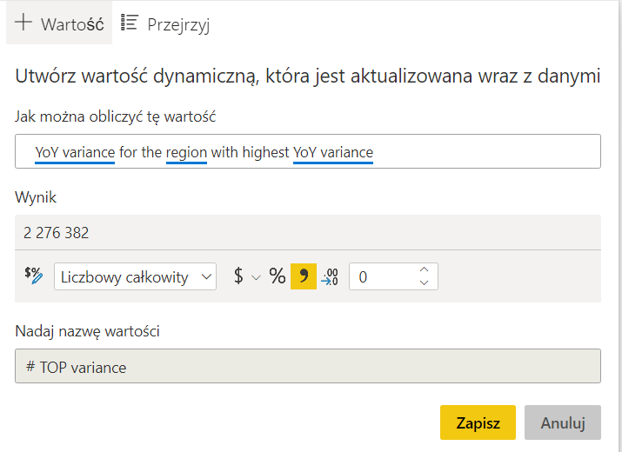This screenshot has width=622, height=452.
Task: Click the TOP variance name field
Action: pyautogui.click(x=308, y=366)
